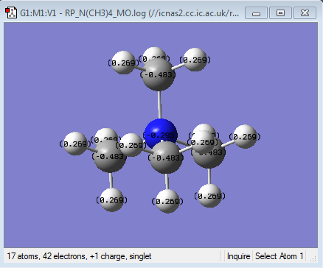This screenshot has width=323, height=268.
Task: Select the top carbon atom labeled -0.483
Action: (159, 75)
